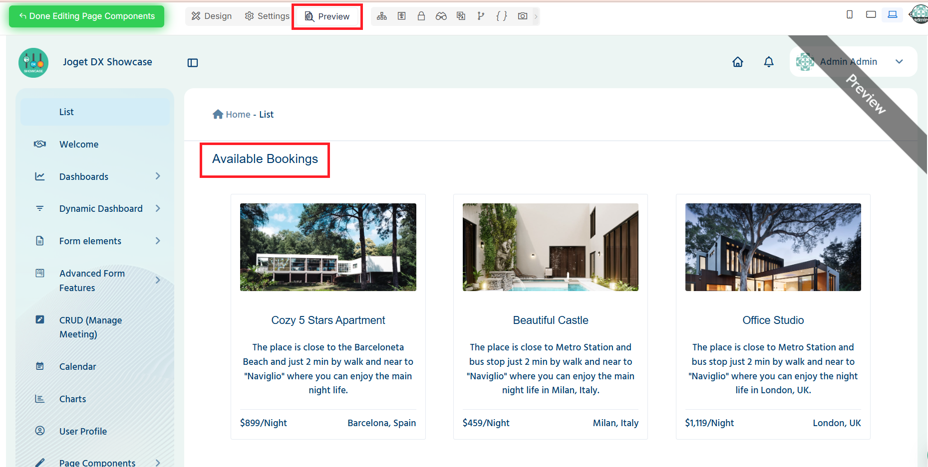928x467 pixels.
Task: Switch to mobile phone preview view
Action: point(850,14)
